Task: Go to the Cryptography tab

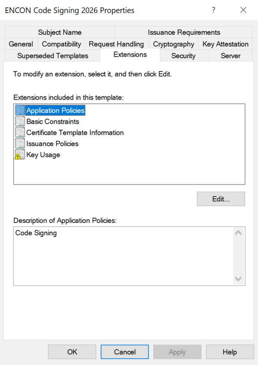Action: [173, 44]
